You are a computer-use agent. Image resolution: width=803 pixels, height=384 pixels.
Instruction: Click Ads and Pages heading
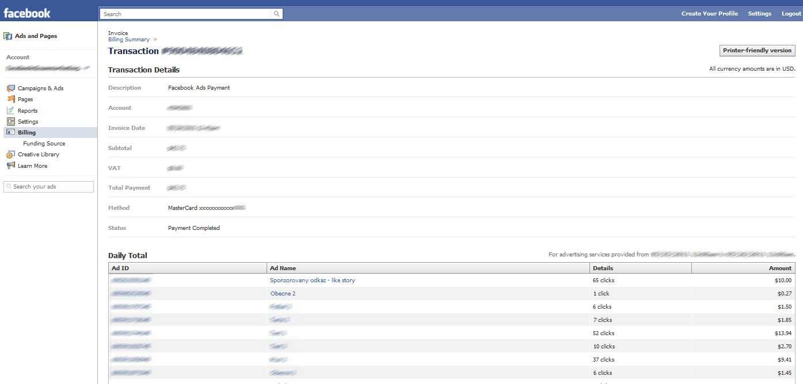pyautogui.click(x=36, y=36)
